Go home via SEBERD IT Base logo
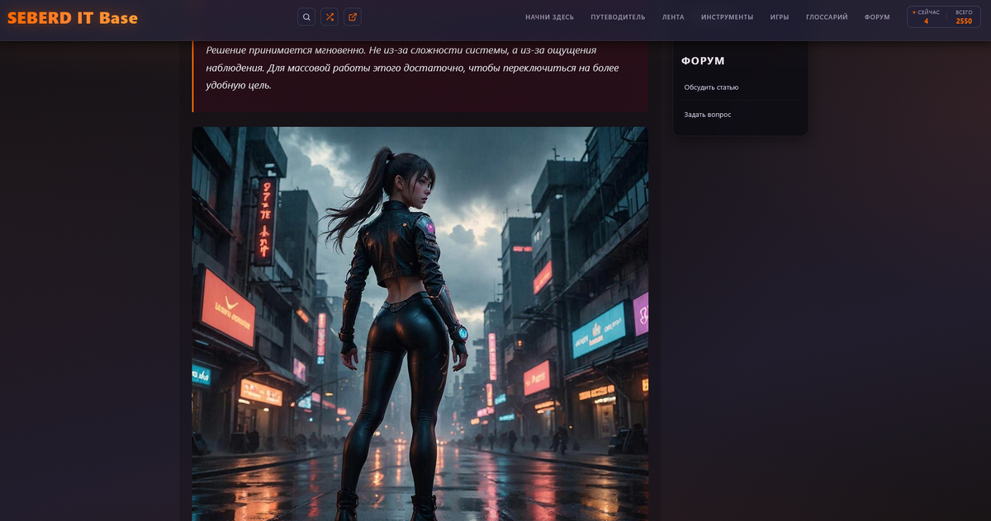Image resolution: width=991 pixels, height=521 pixels. pyautogui.click(x=73, y=17)
